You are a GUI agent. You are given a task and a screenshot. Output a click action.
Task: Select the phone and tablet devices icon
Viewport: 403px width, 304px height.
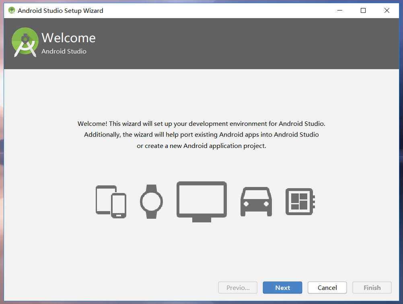111,201
